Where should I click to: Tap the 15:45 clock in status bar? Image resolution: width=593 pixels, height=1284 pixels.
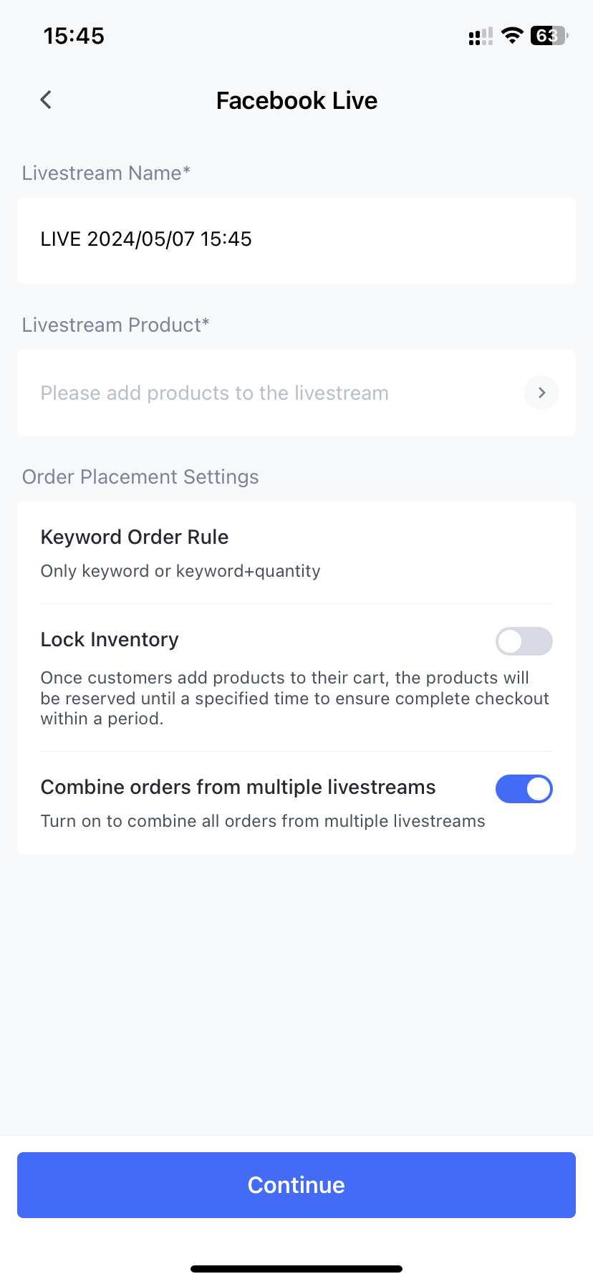[74, 36]
